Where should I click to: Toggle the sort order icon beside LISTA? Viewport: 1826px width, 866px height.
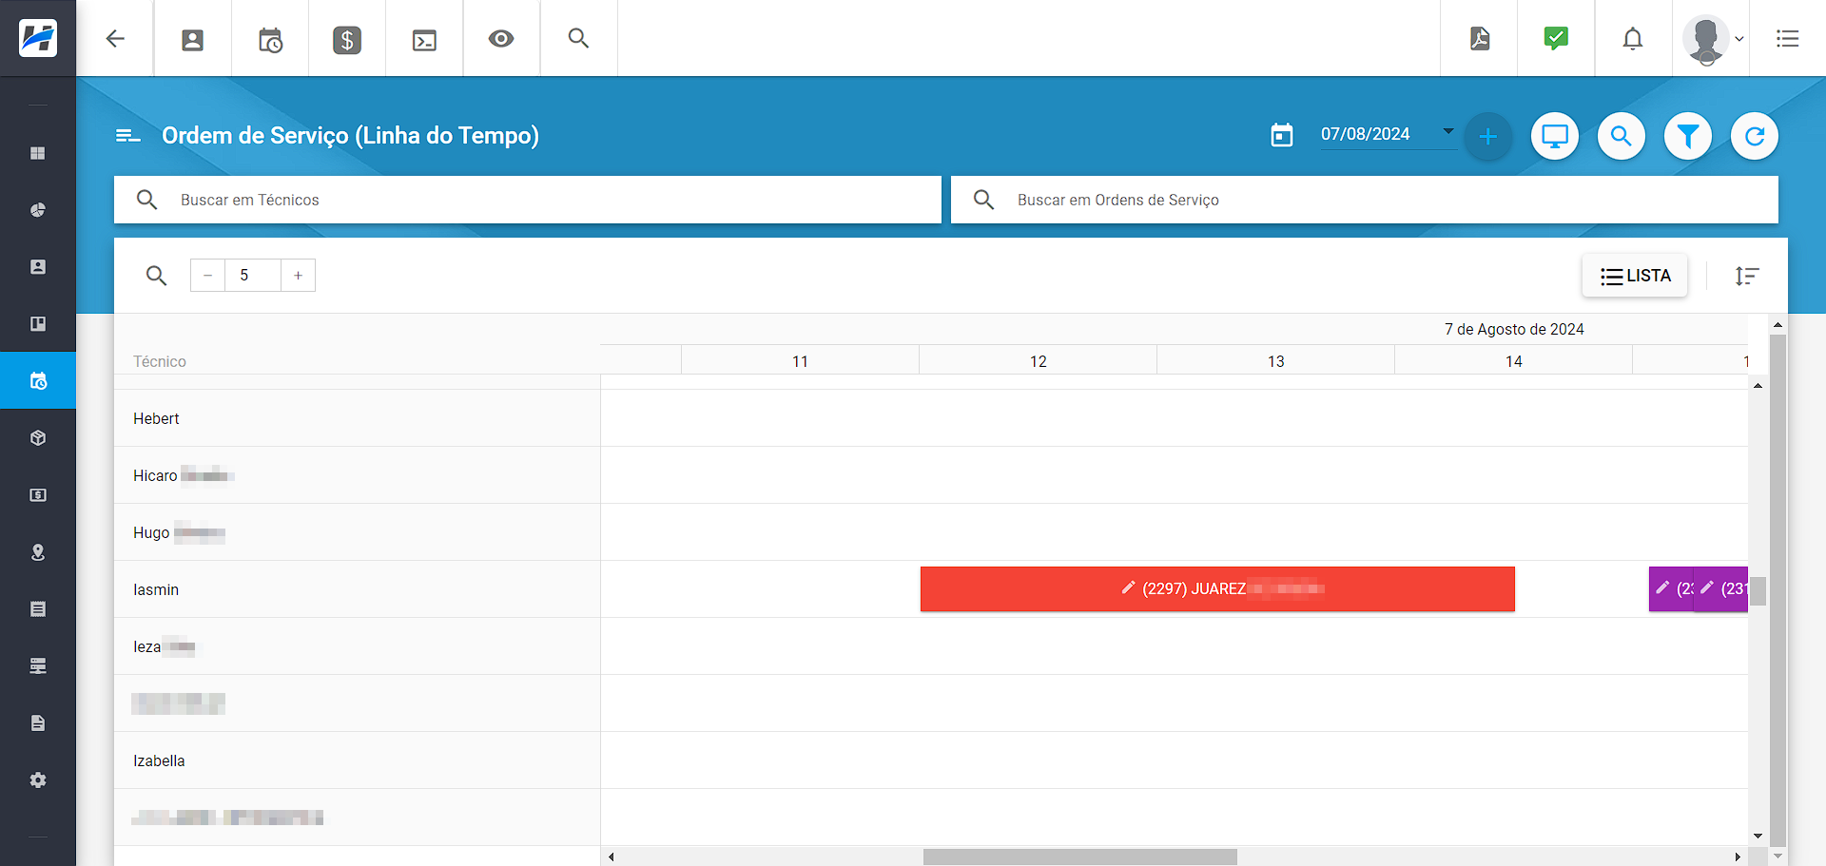pos(1747,276)
